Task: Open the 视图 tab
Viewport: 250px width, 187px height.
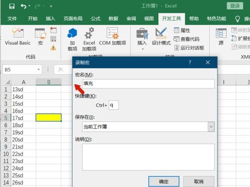Action: point(149,18)
